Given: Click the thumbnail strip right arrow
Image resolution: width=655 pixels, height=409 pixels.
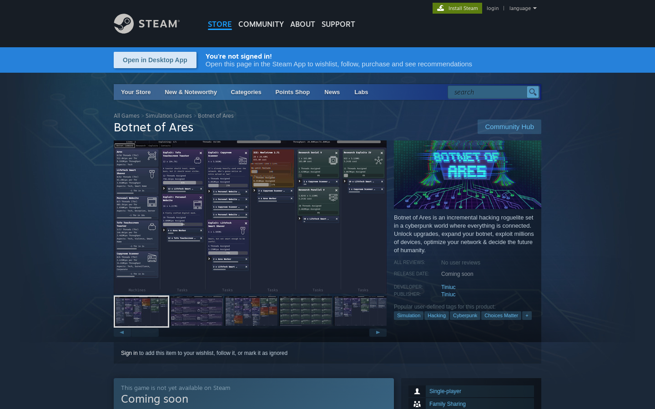Looking at the screenshot, I should pos(378,333).
